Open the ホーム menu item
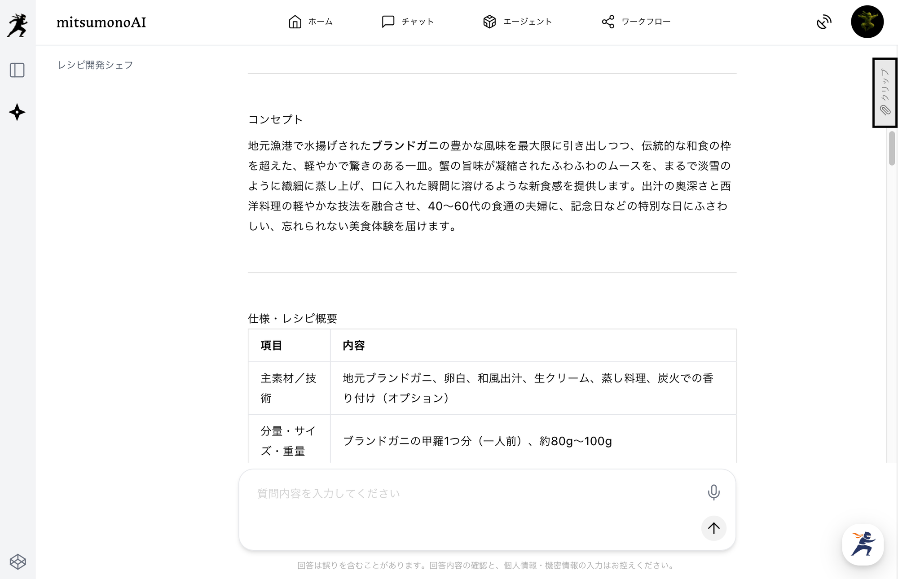This screenshot has width=898, height=579. tap(320, 22)
